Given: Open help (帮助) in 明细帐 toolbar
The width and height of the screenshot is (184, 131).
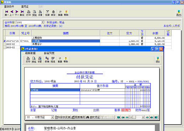Looking at the screenshot, I should click(66, 13).
